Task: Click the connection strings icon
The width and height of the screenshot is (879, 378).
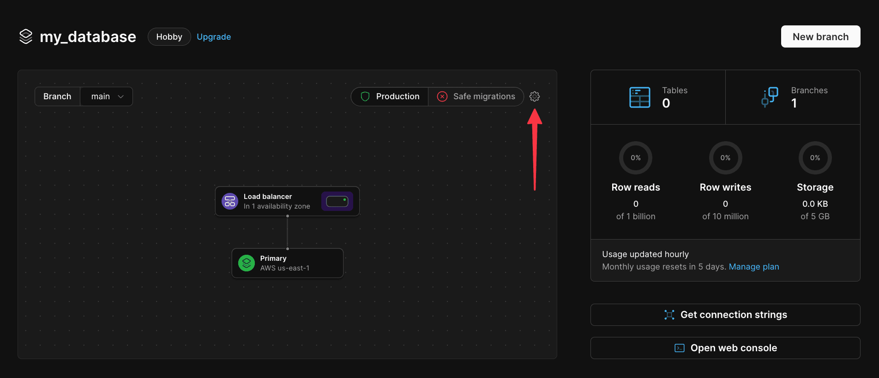Action: 669,315
